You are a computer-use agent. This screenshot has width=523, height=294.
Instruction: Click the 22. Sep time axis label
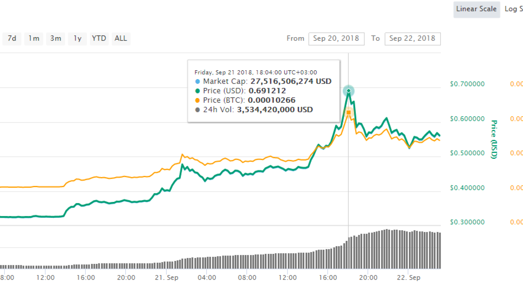tap(408, 278)
